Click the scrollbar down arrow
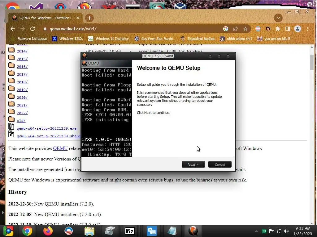Viewport: 317px width, 237px height. (312, 223)
